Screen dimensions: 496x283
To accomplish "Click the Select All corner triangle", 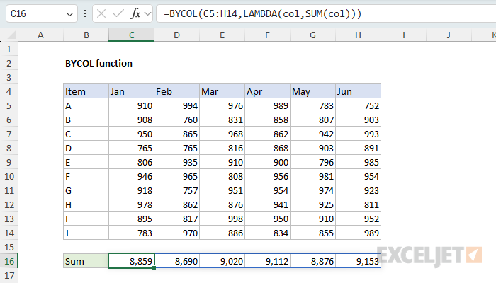I will (11, 35).
